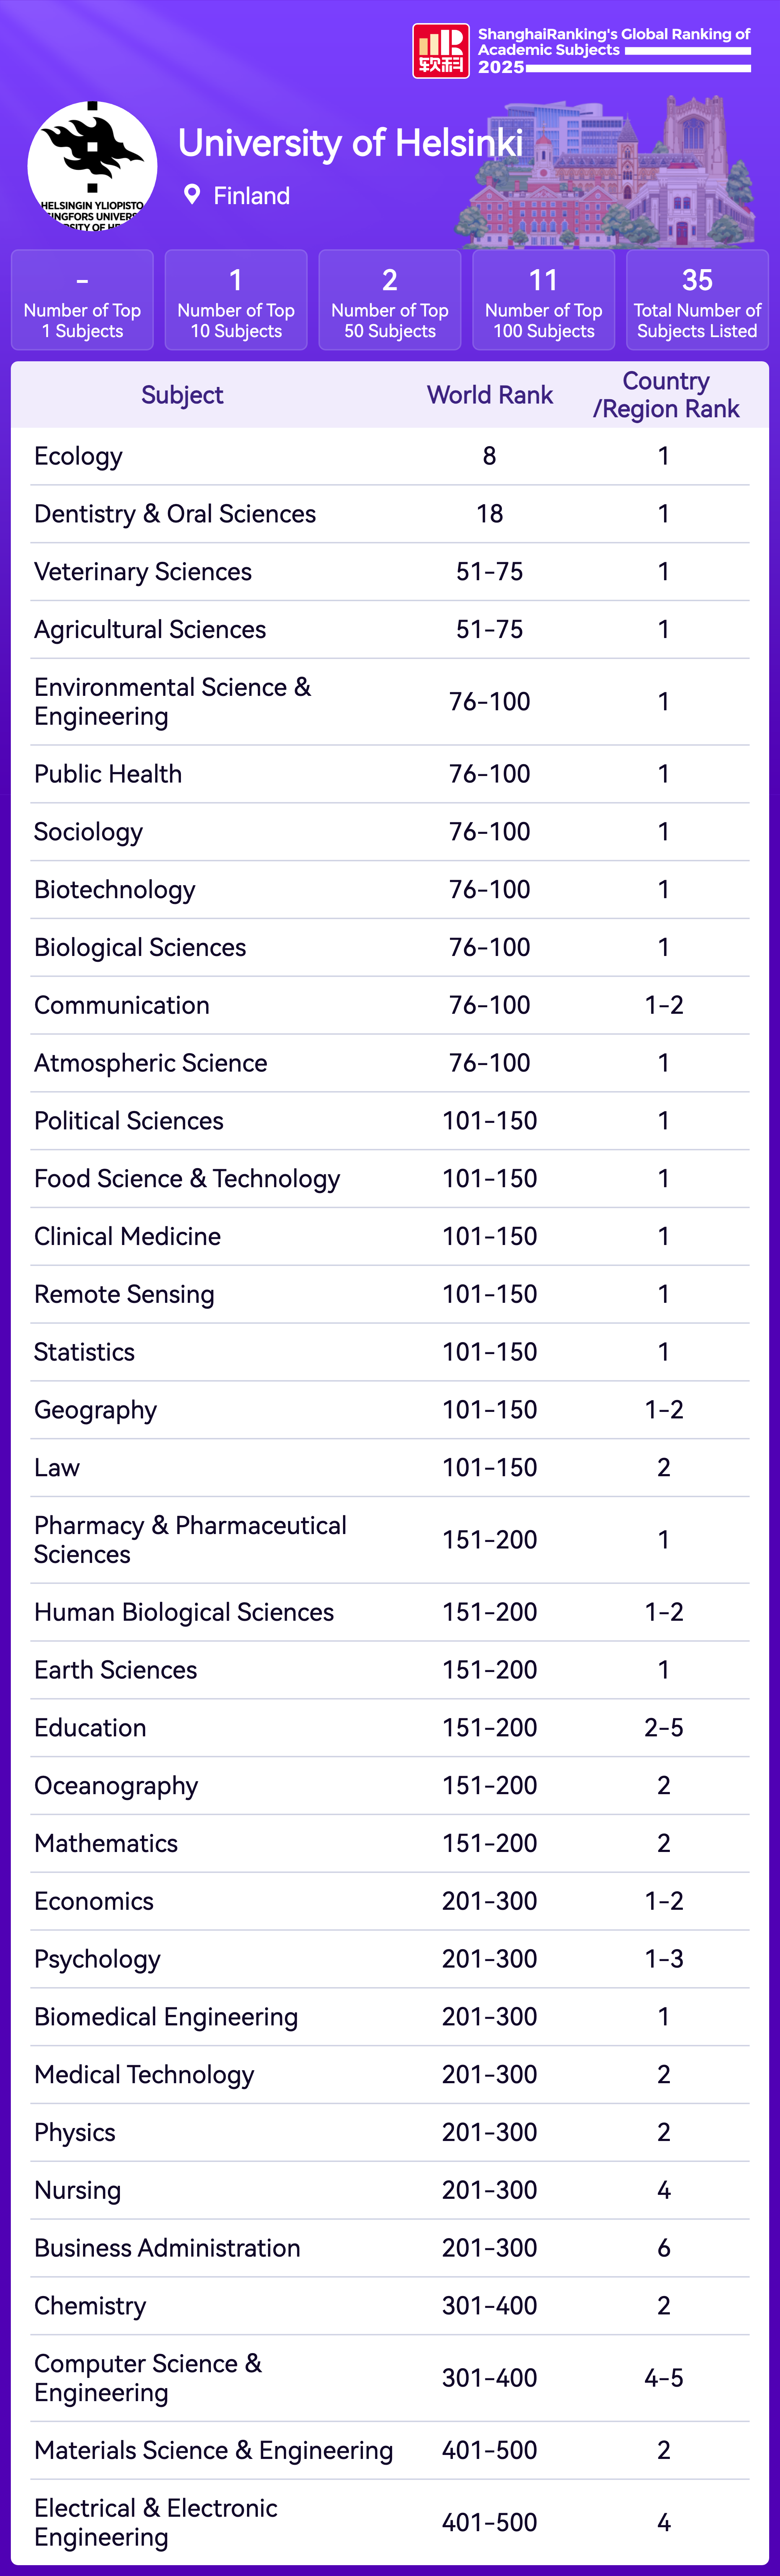Click the Country/Region Rank column header
780x2576 pixels.
pos(665,395)
